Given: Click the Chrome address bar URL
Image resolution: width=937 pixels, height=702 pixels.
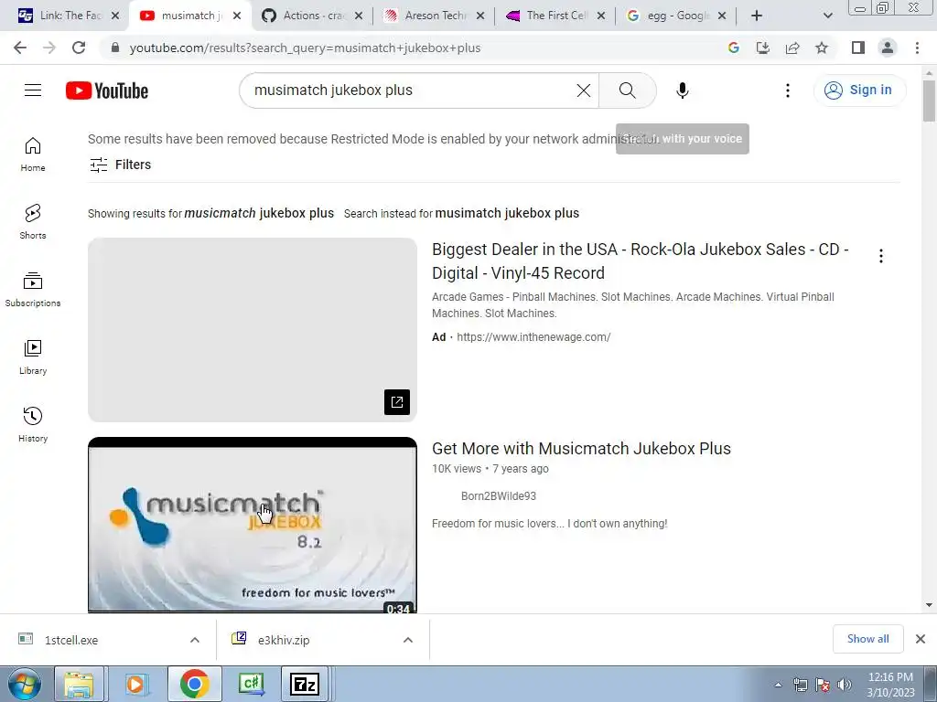Looking at the screenshot, I should click(305, 48).
